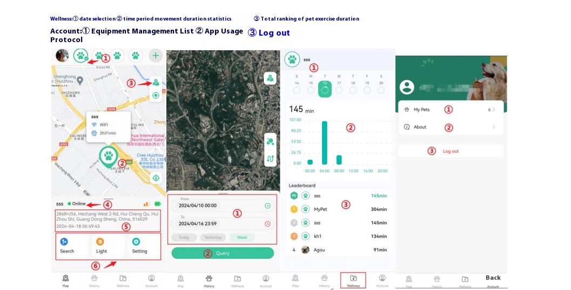
Task: Click the red clock icon in the To field
Action: [x=267, y=224]
